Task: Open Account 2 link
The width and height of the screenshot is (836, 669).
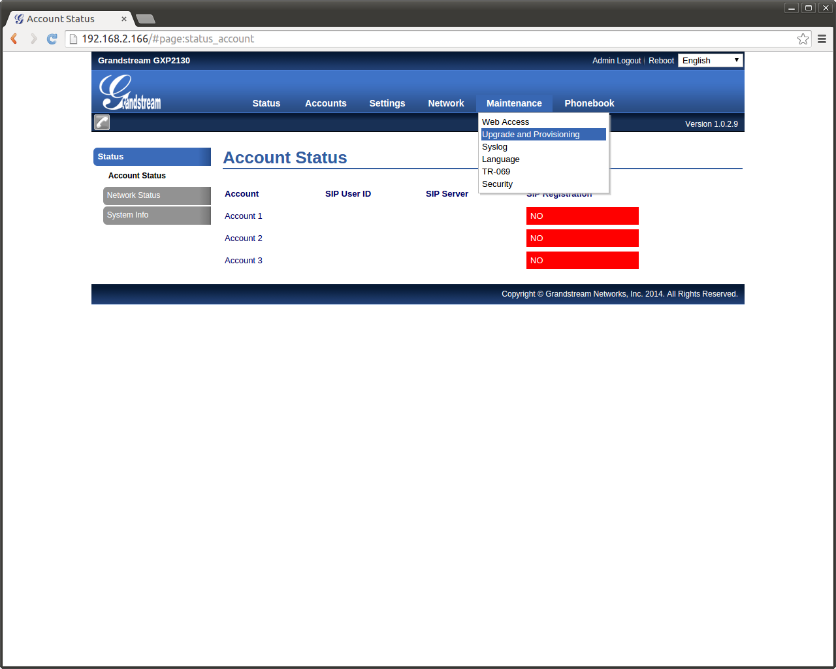Action: (x=244, y=238)
